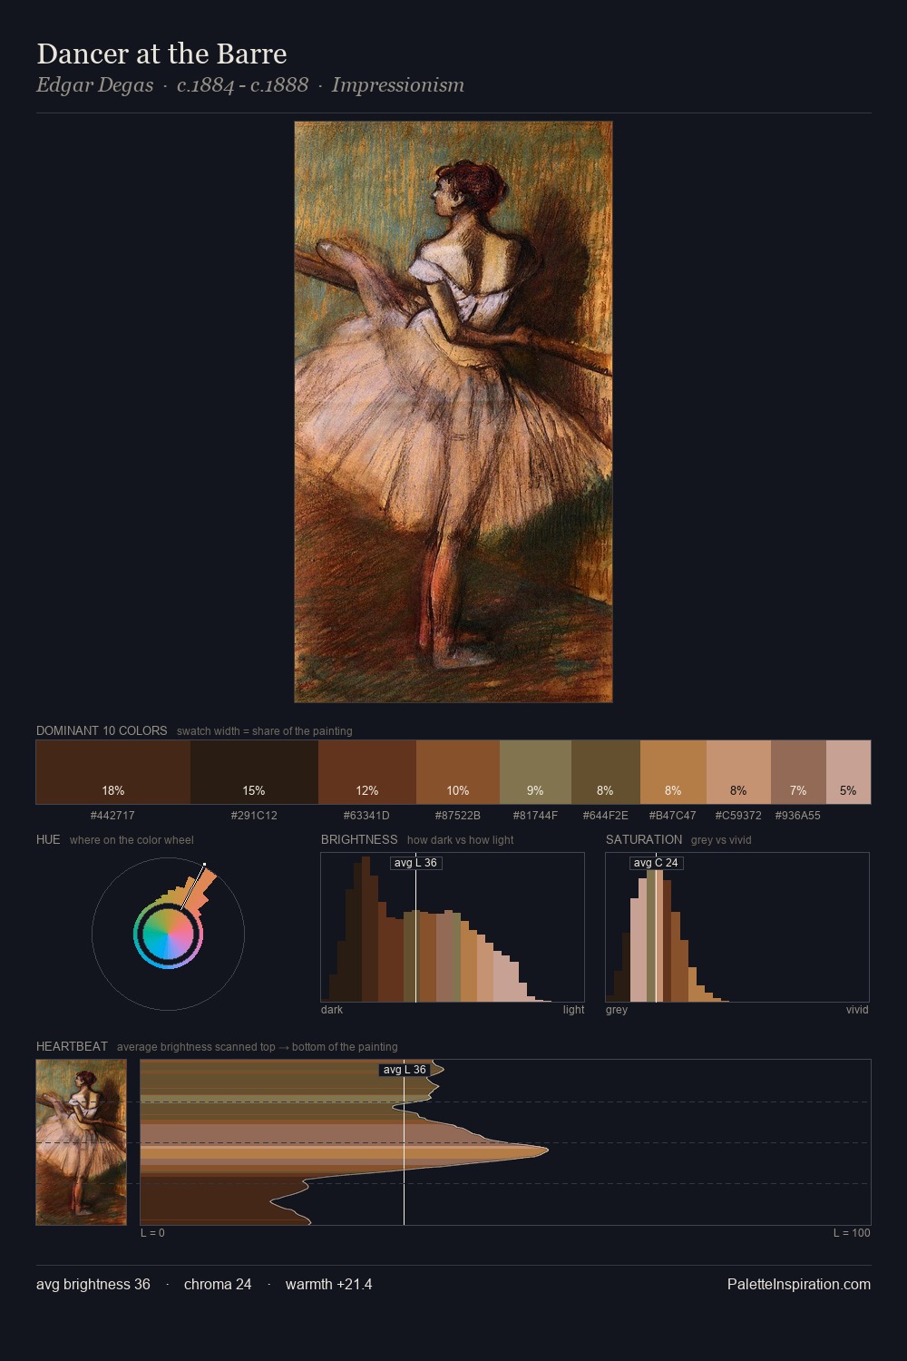Click the #442717 dark brown swatch at 18%
This screenshot has width=907, height=1361.
point(113,772)
